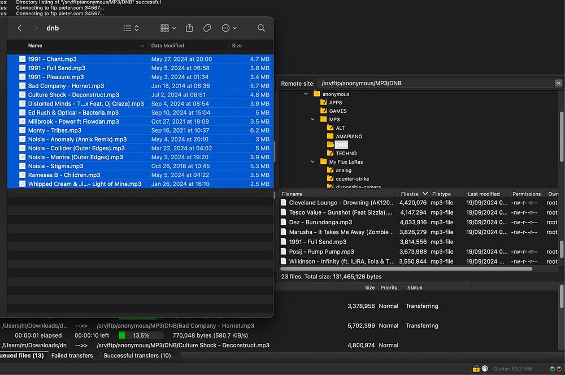Sort by Date Modified column header

pyautogui.click(x=167, y=46)
